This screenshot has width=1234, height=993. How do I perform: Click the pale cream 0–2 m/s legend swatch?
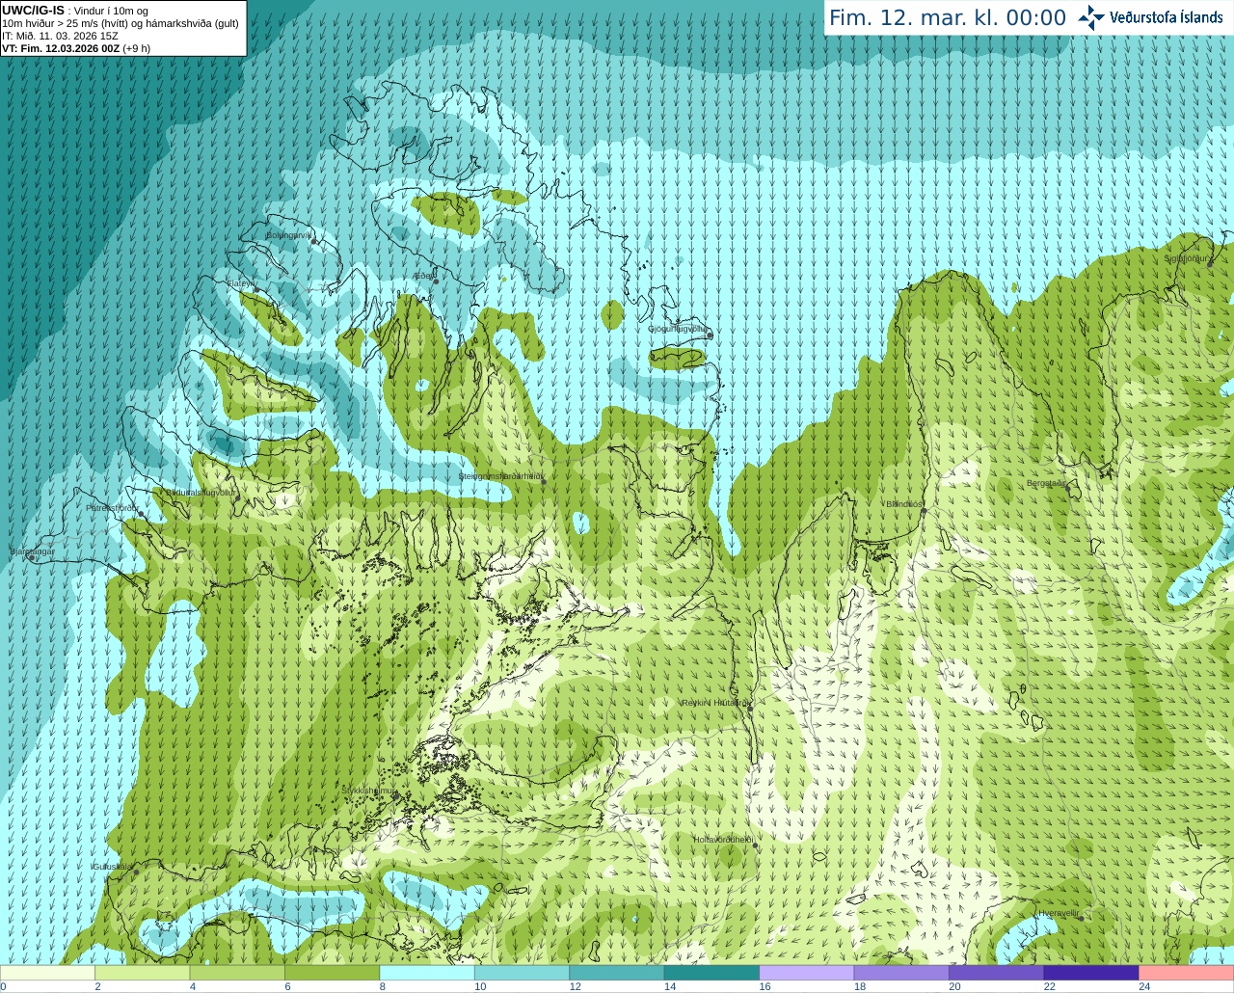pyautogui.click(x=47, y=973)
